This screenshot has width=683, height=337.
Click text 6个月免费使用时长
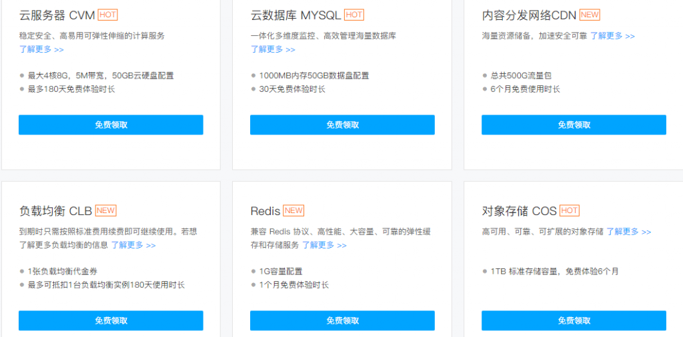click(526, 89)
